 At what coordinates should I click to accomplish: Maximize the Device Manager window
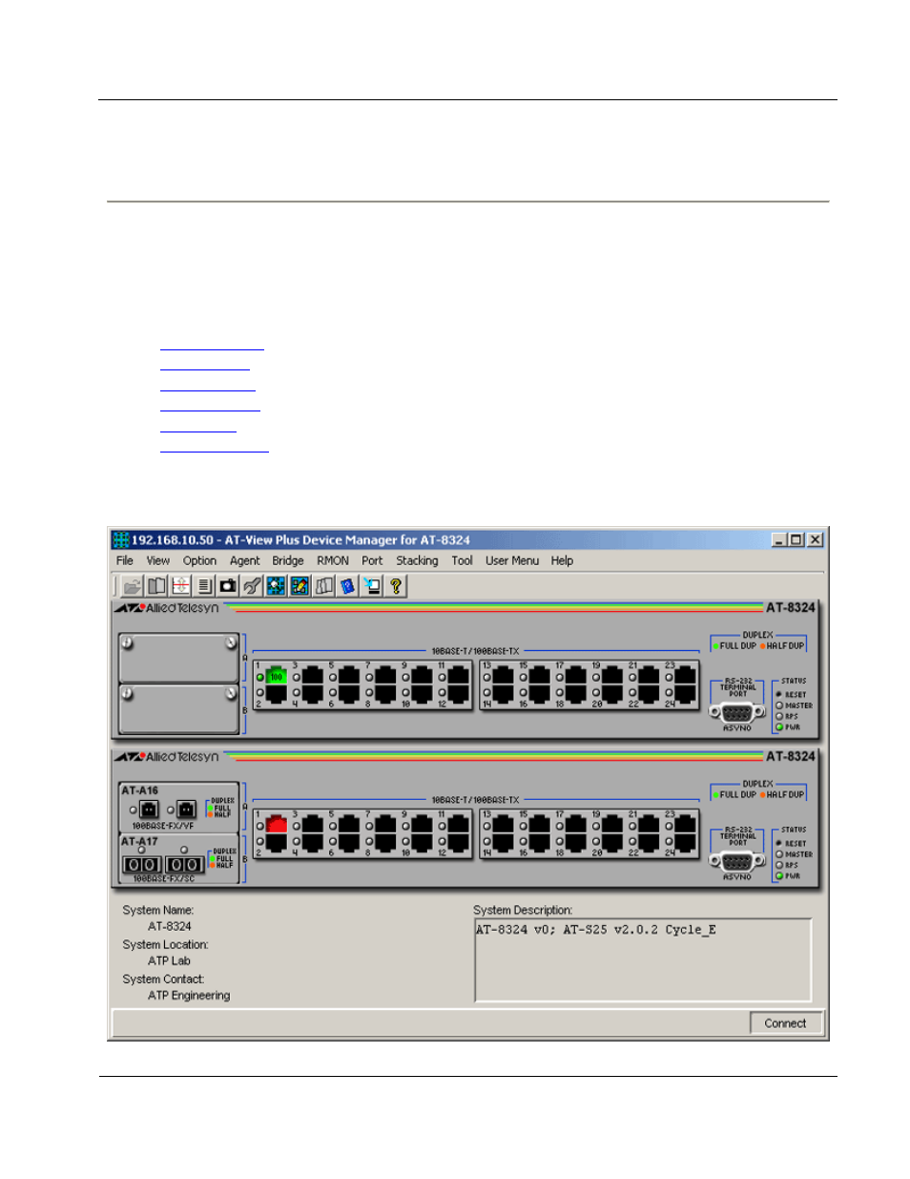pos(796,540)
